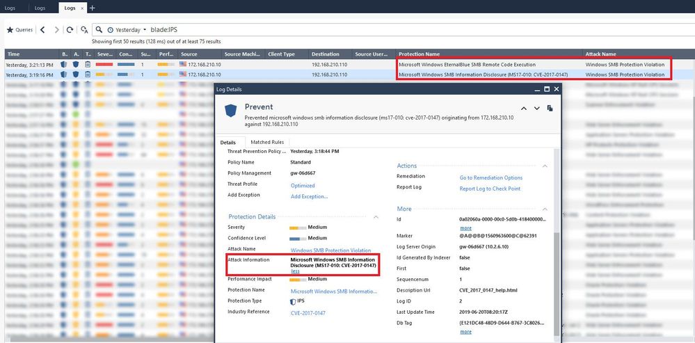Switch to the second Logs tab
The height and width of the screenshot is (343, 695).
coord(40,8)
